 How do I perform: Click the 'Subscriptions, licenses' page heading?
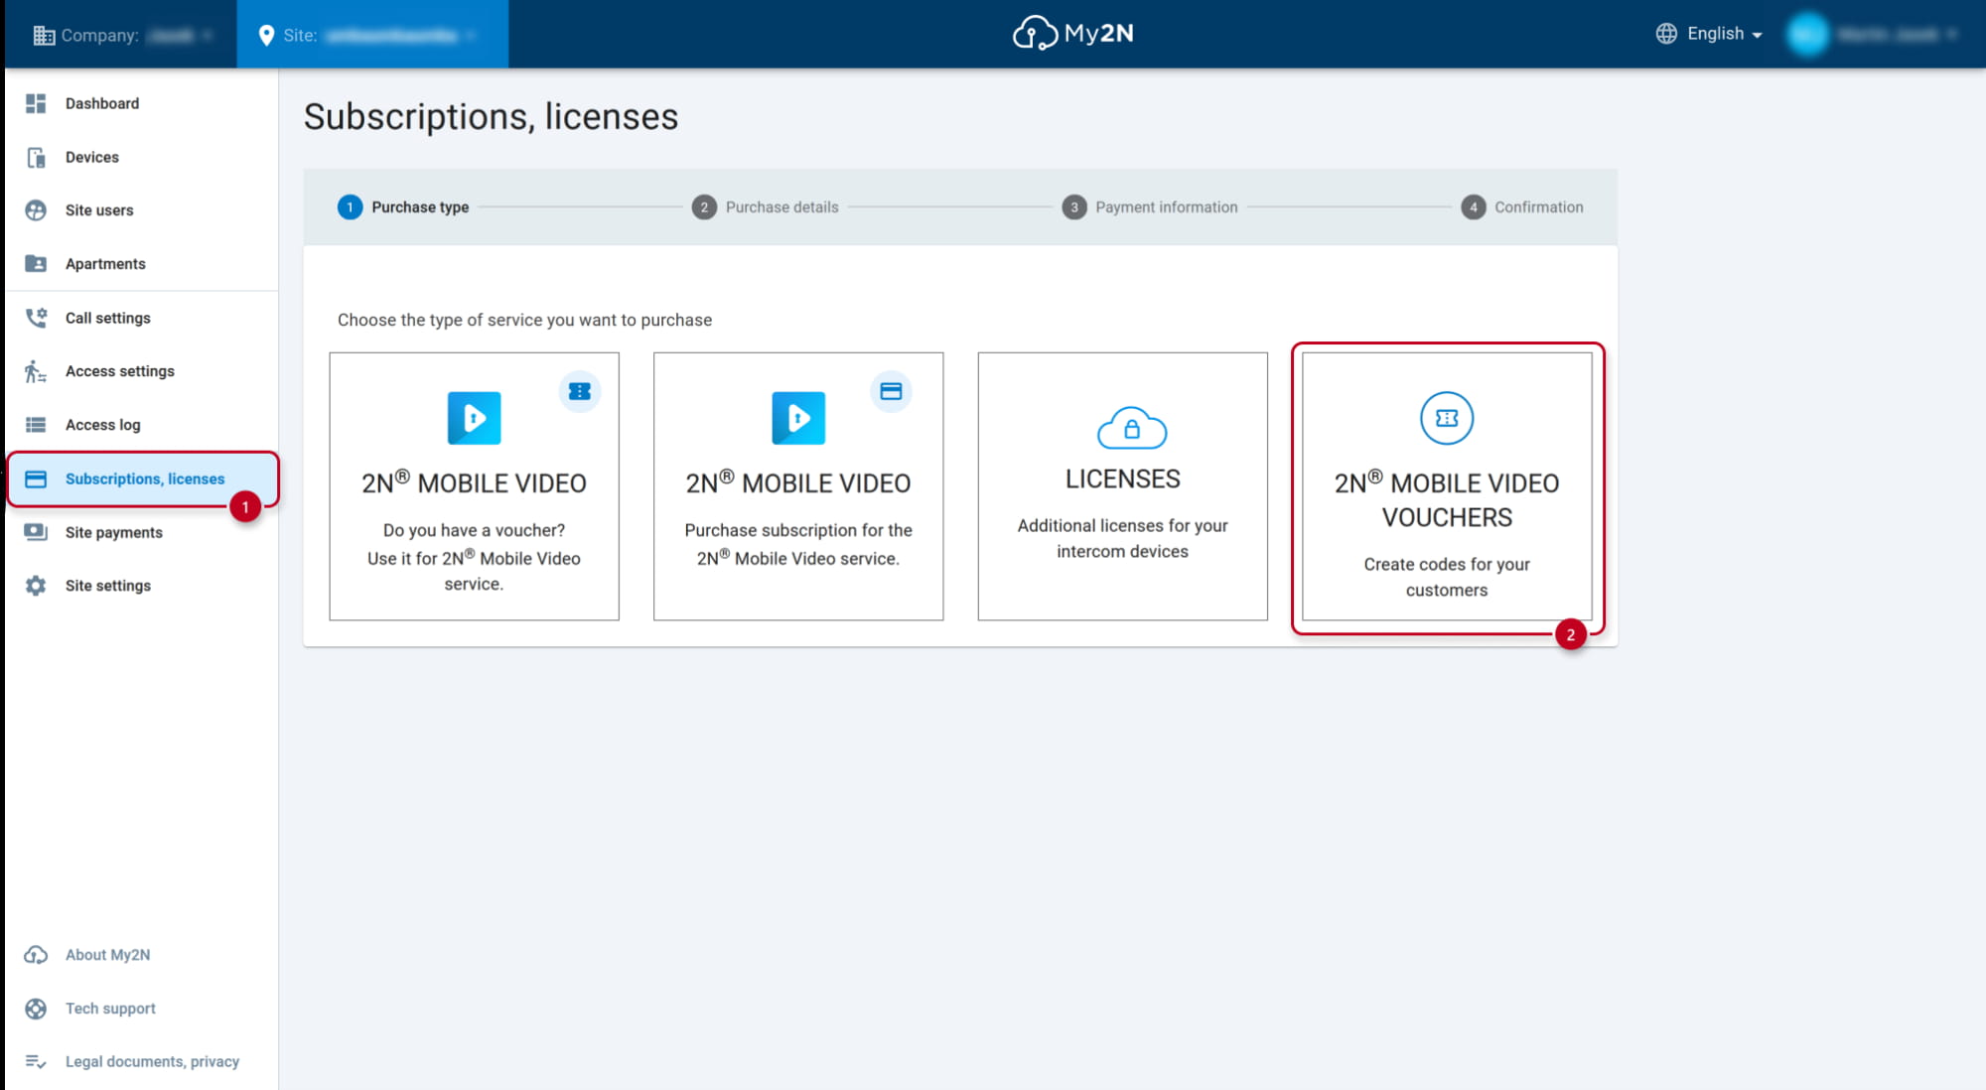[491, 116]
